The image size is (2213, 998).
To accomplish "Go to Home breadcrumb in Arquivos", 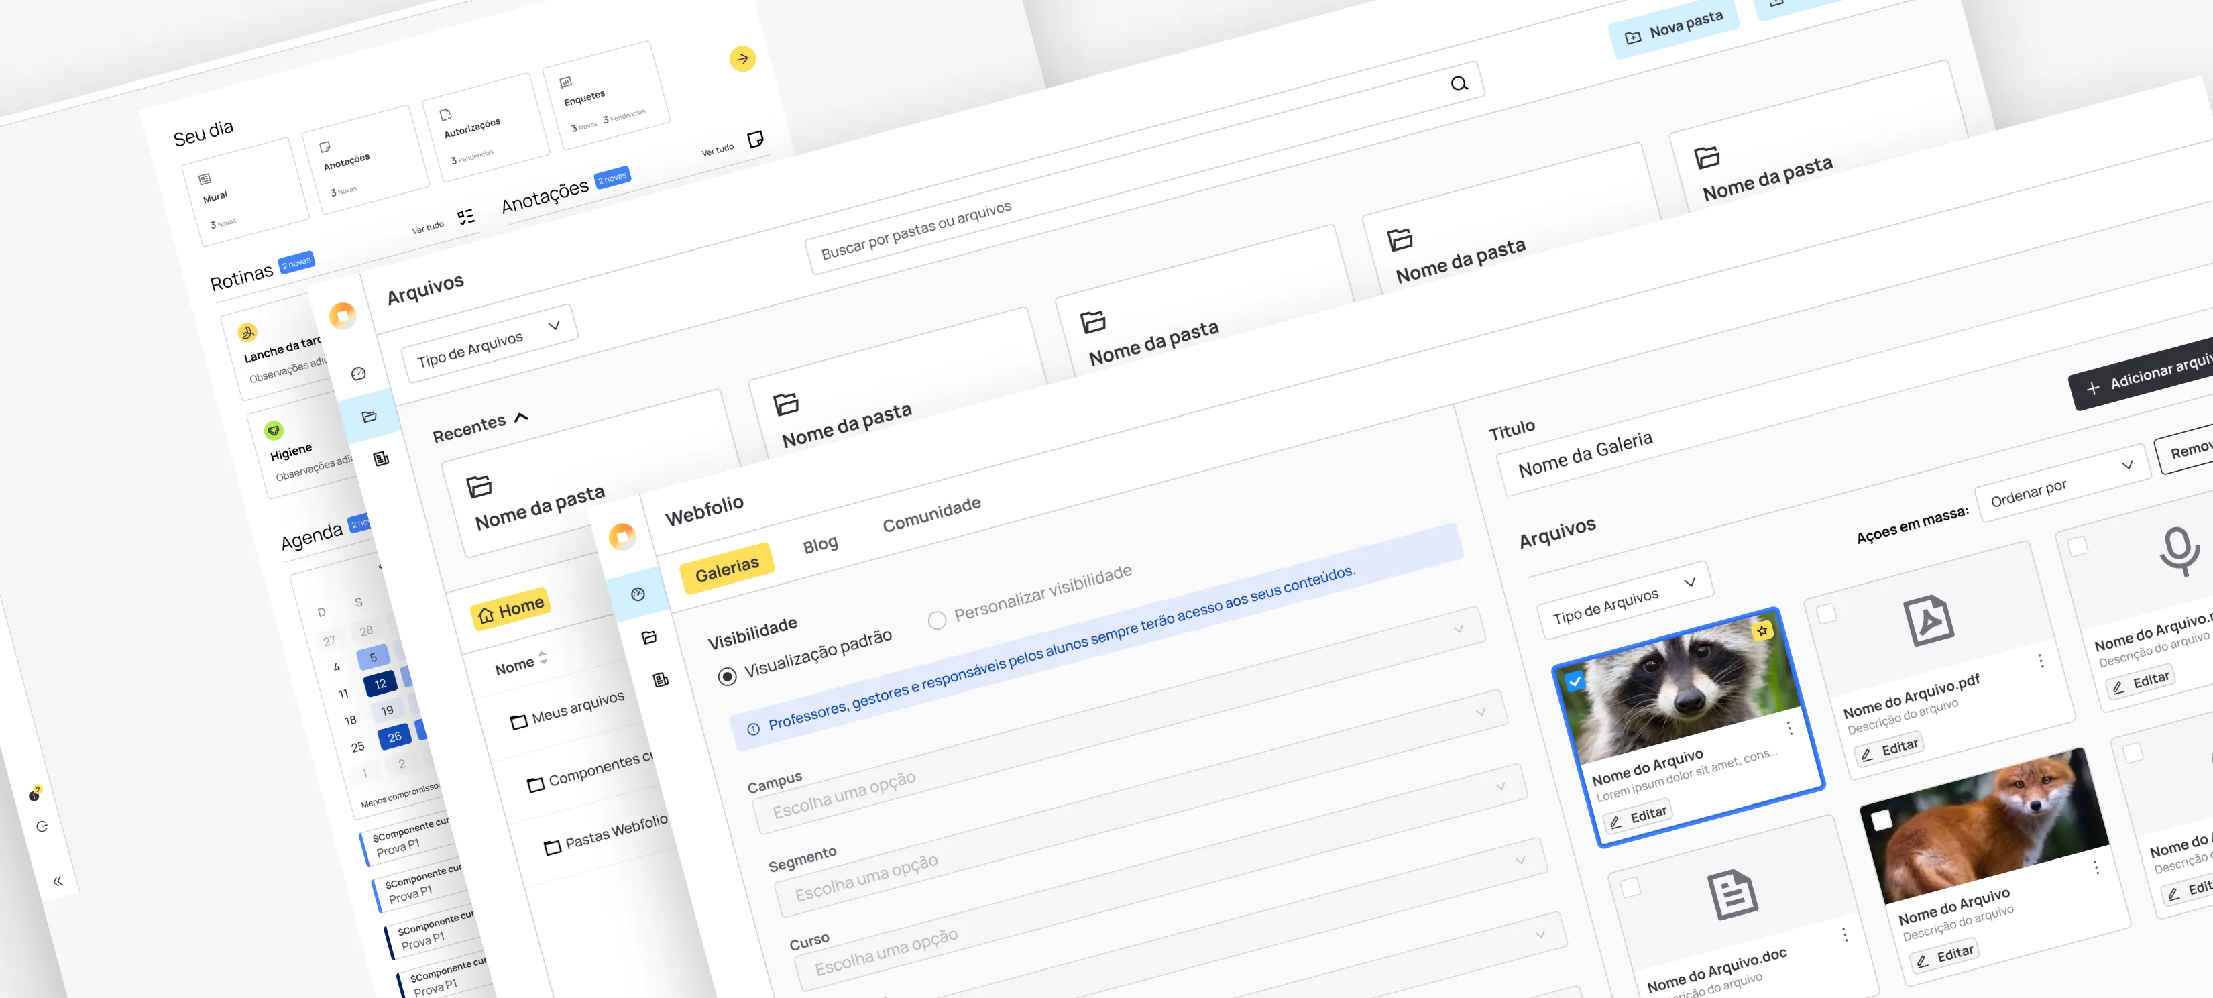I will pyautogui.click(x=510, y=610).
